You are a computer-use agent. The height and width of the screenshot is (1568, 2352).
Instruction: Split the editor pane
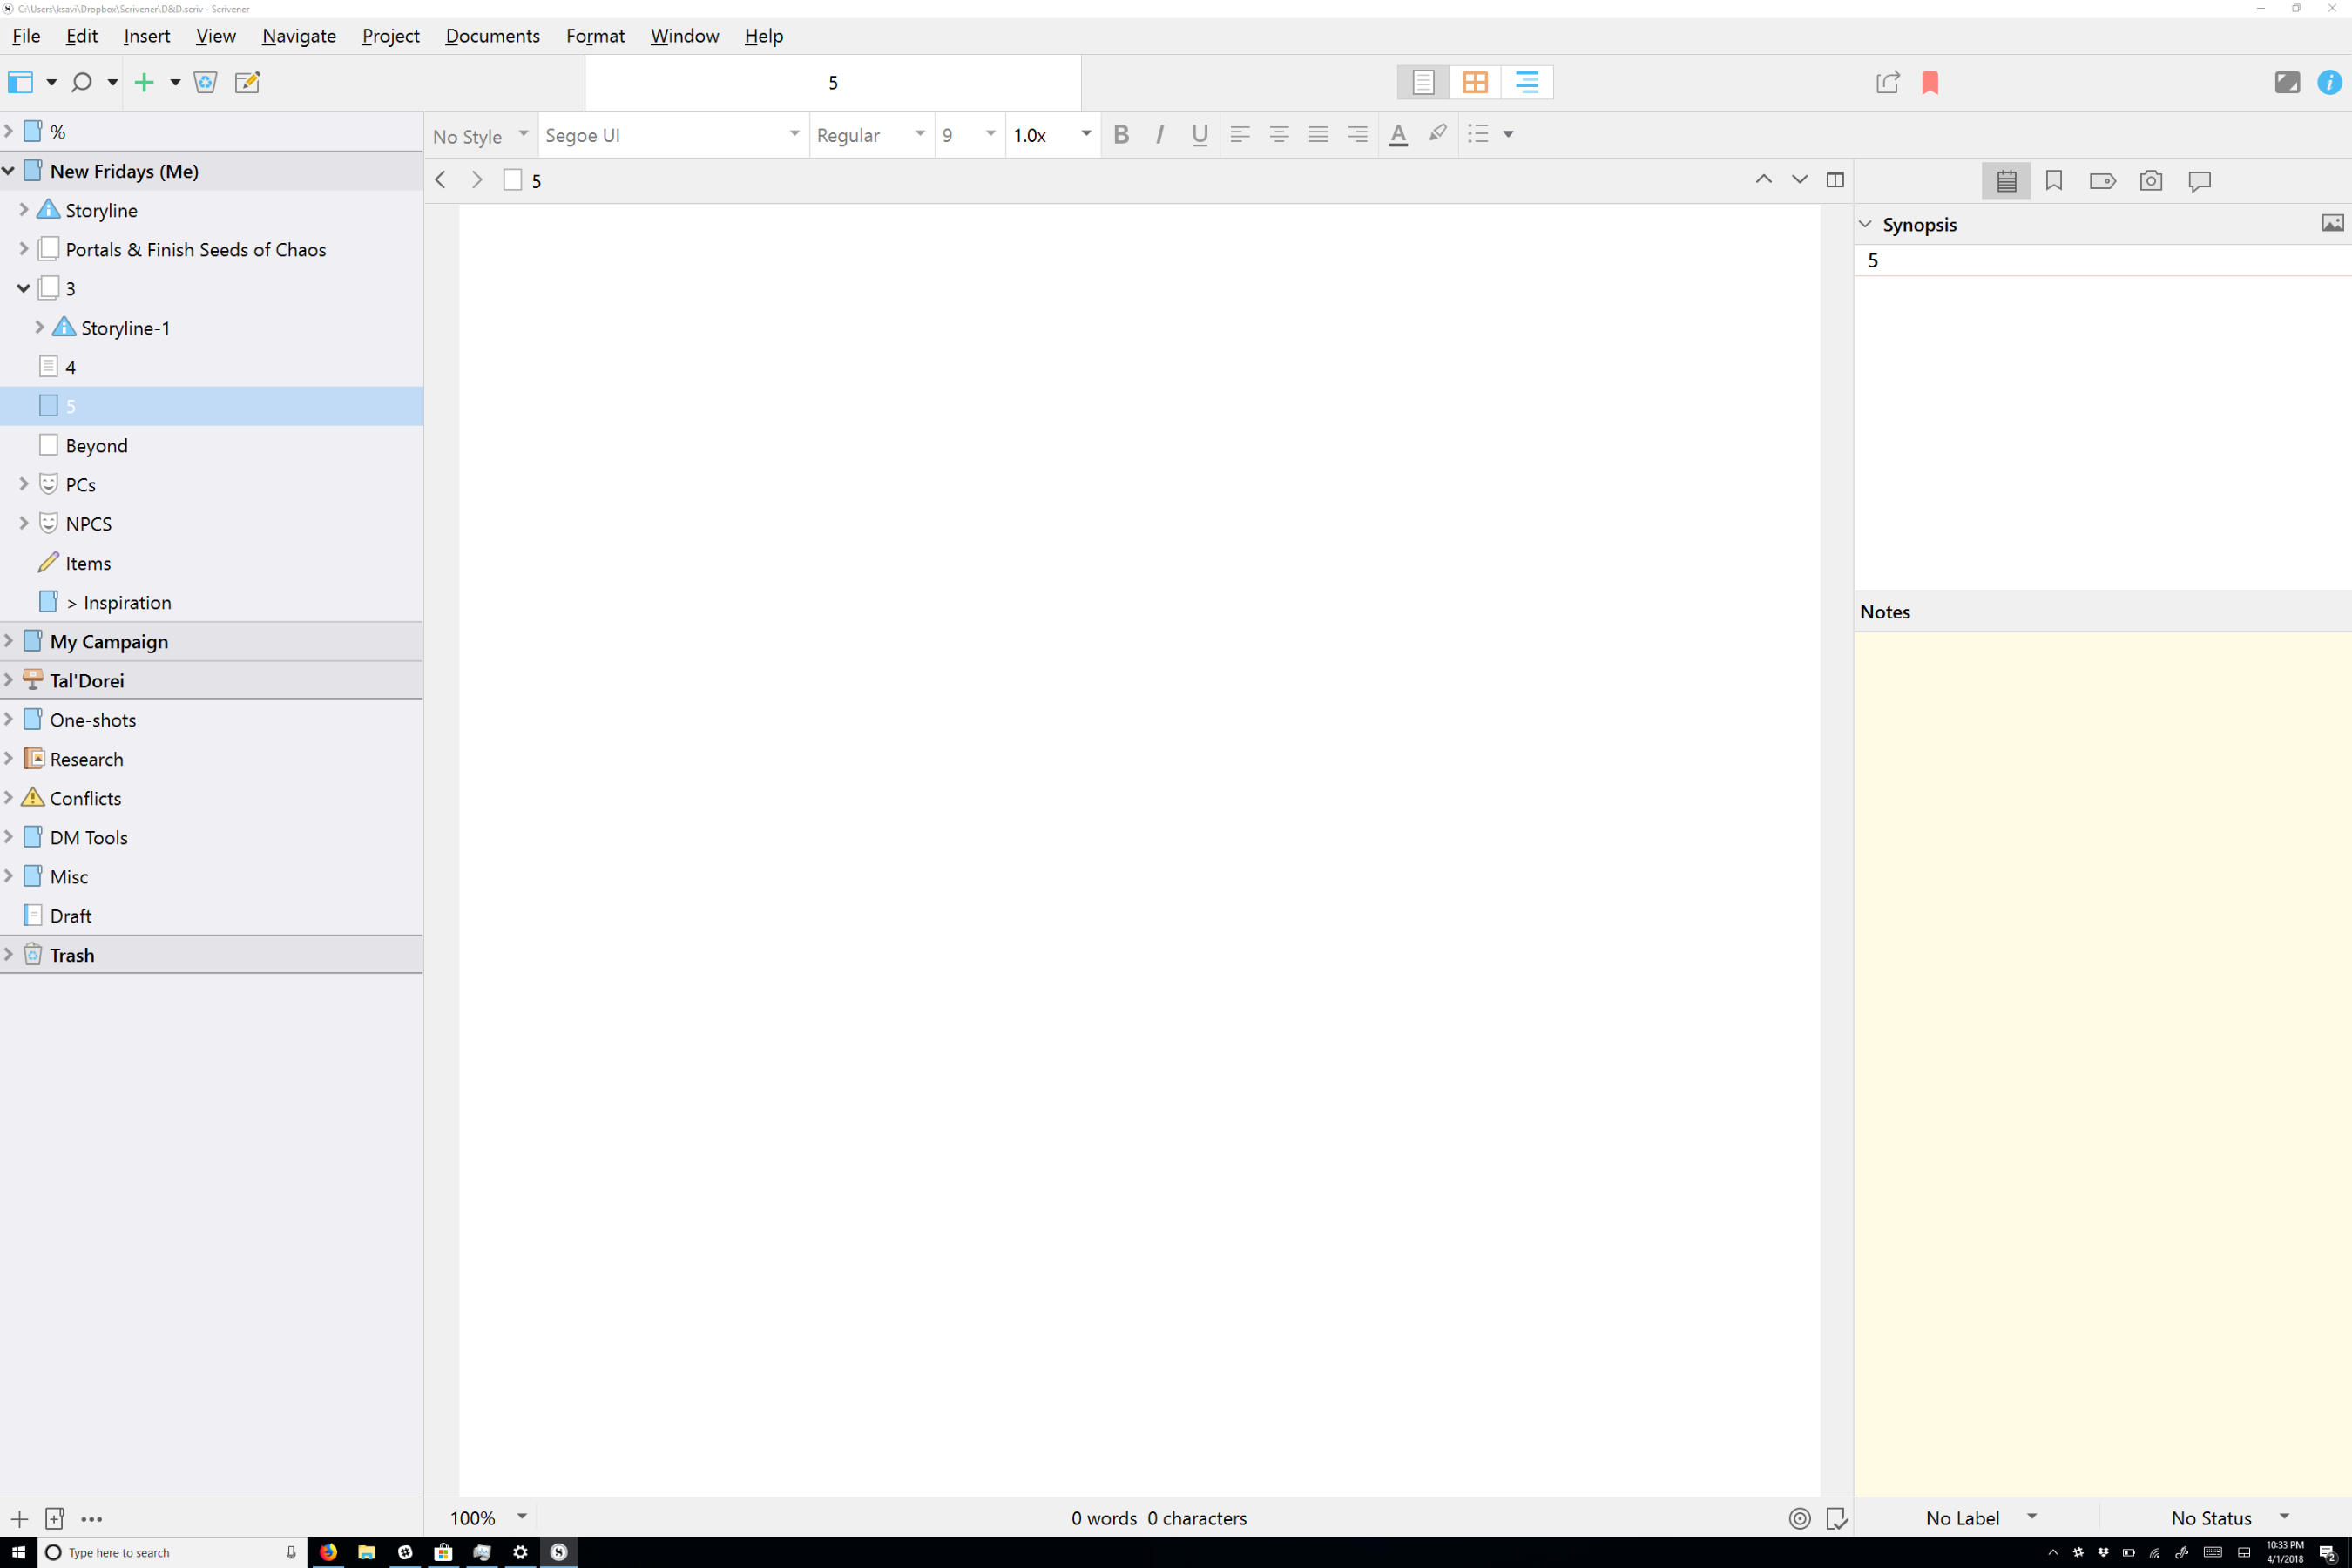(1835, 180)
